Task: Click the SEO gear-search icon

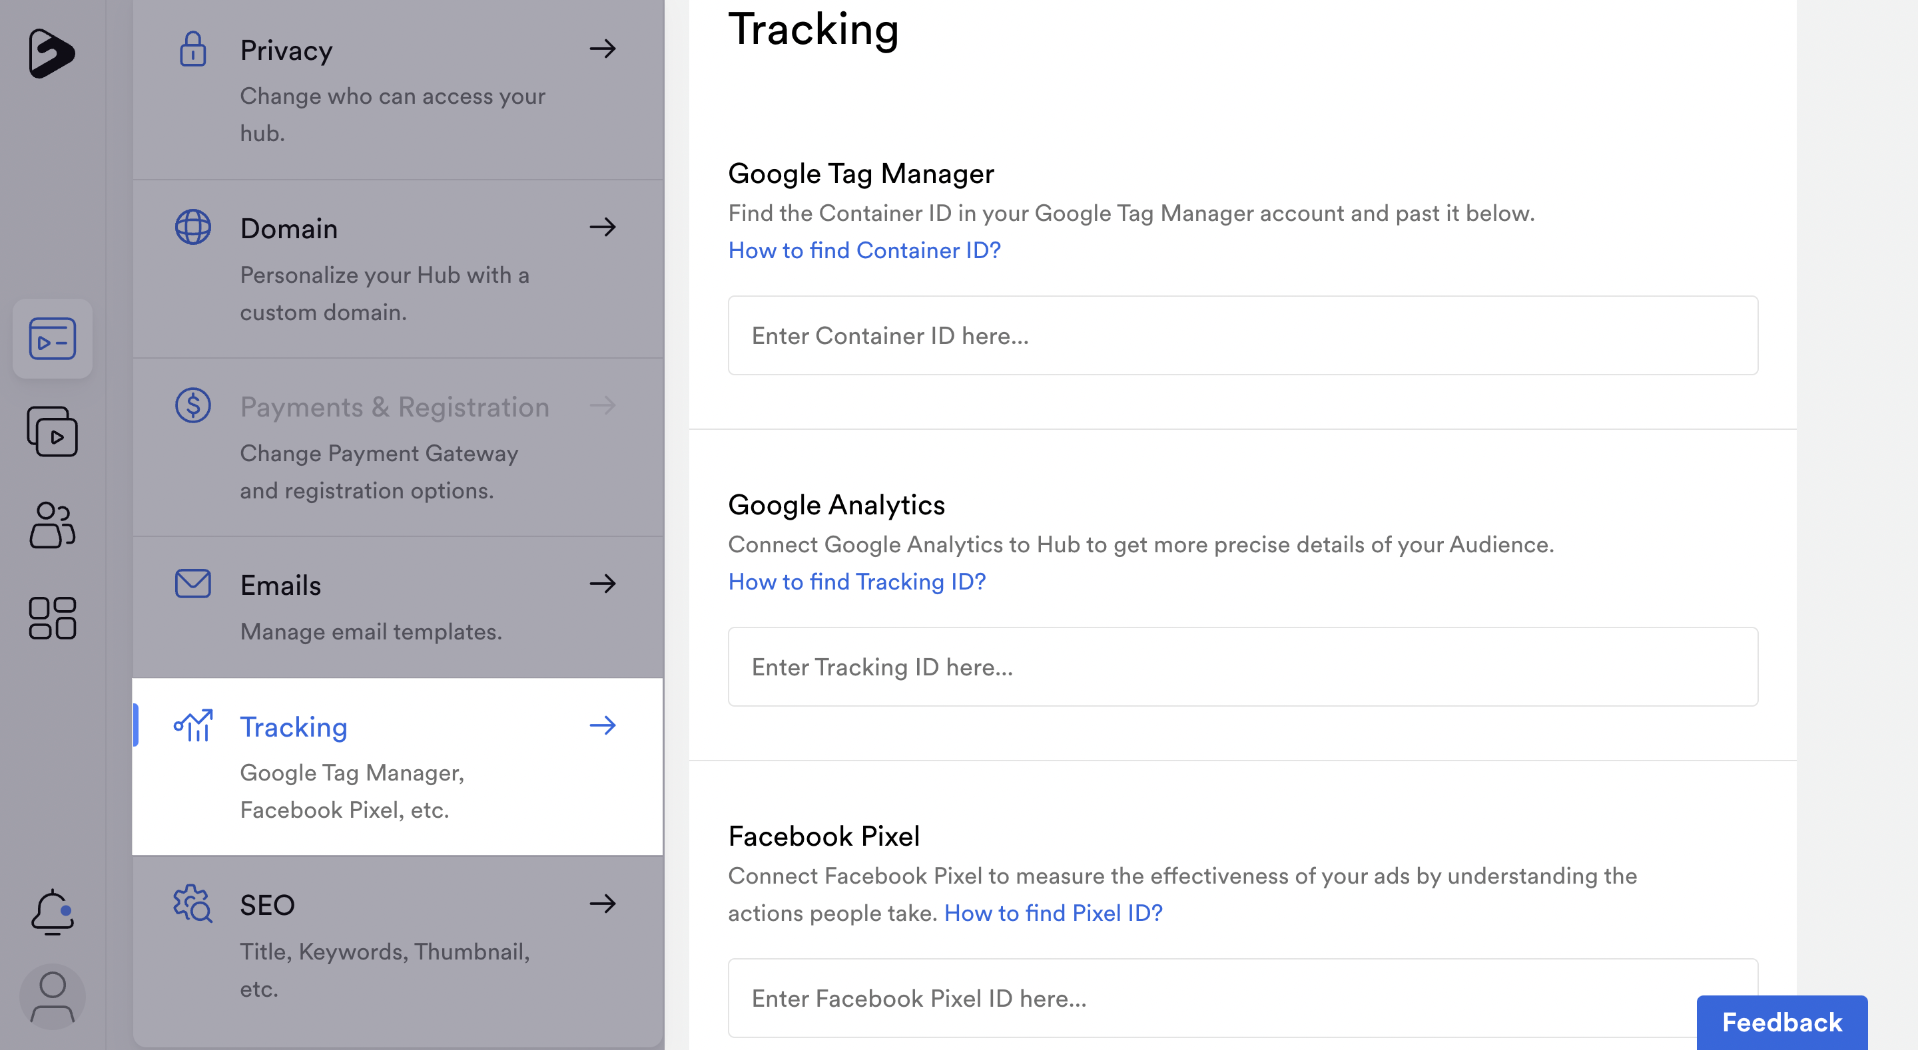Action: pos(193,904)
